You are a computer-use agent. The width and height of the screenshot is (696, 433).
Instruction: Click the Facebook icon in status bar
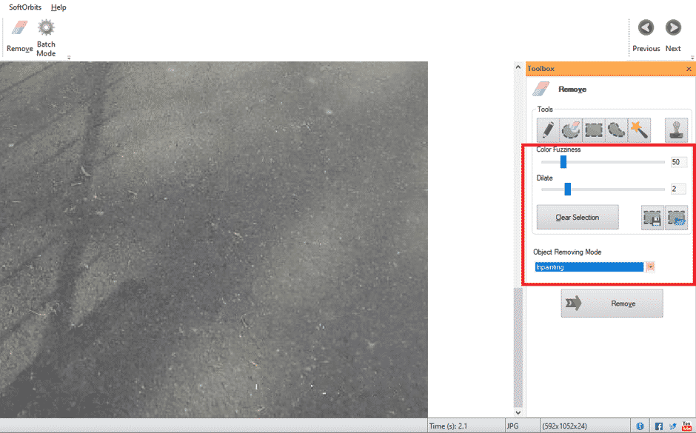click(x=658, y=426)
